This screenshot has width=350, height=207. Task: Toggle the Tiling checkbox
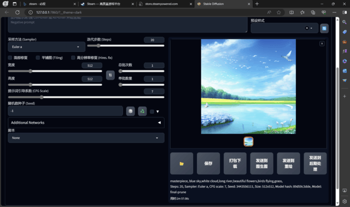pyautogui.click(x=38, y=58)
